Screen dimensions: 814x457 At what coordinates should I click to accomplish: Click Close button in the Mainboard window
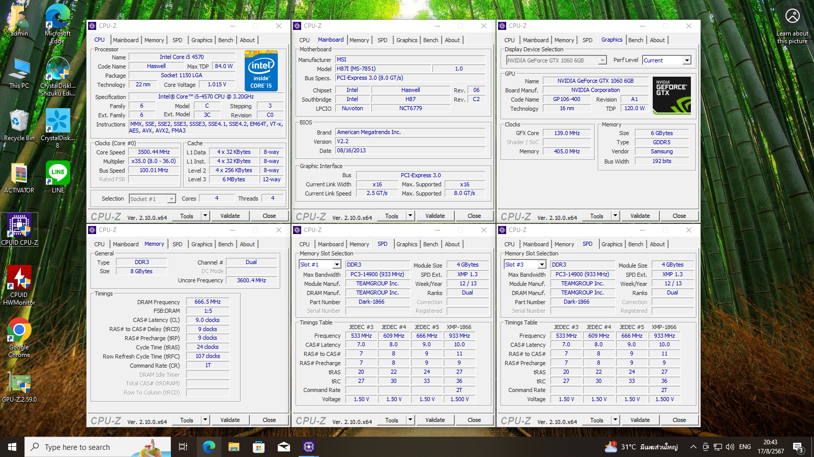tap(474, 216)
